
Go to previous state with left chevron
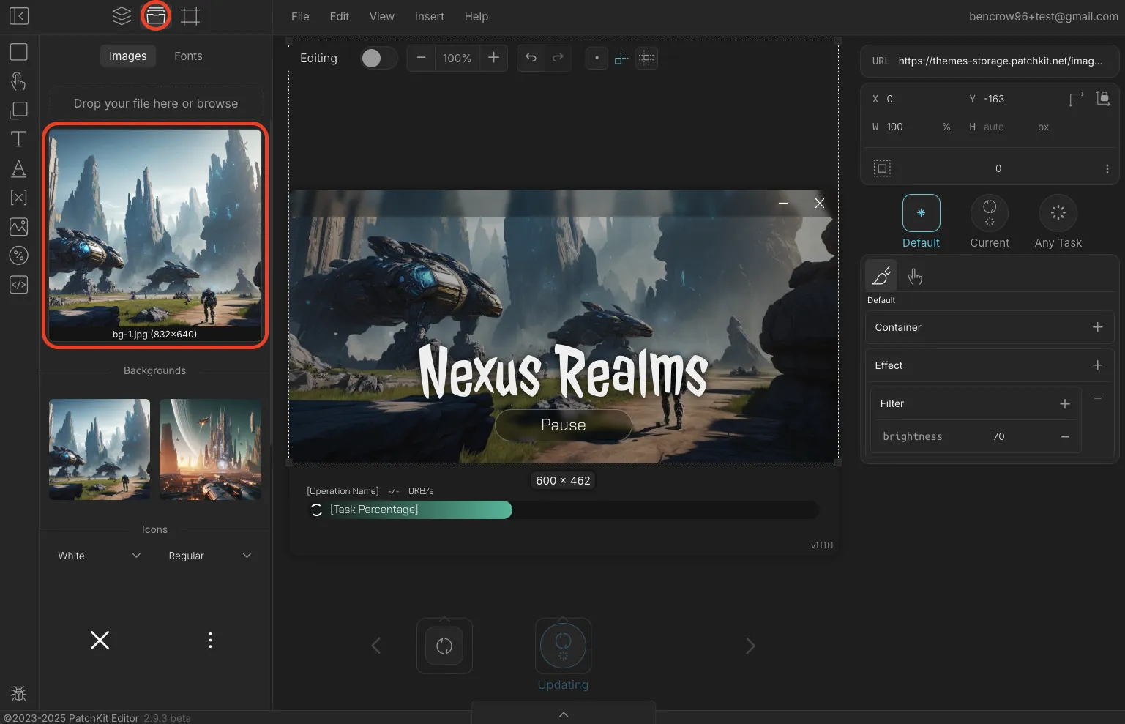(x=376, y=646)
